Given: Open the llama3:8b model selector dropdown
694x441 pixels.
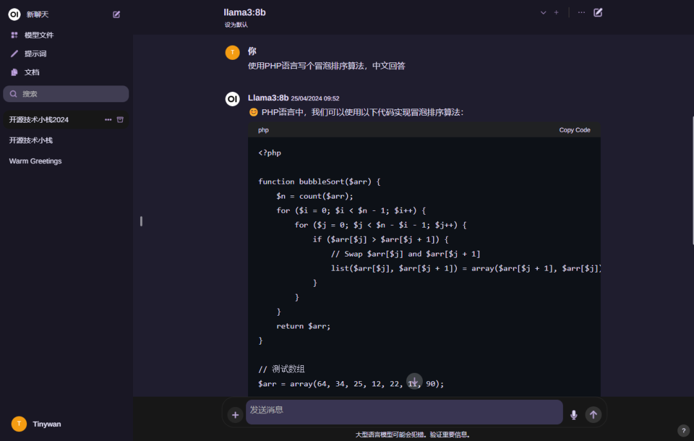Looking at the screenshot, I should [543, 12].
